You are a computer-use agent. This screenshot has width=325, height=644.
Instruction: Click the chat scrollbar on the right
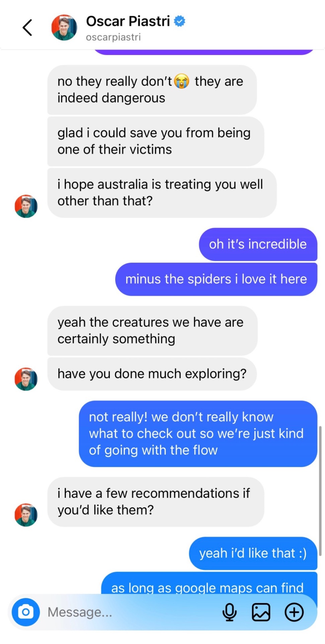pos(320,491)
